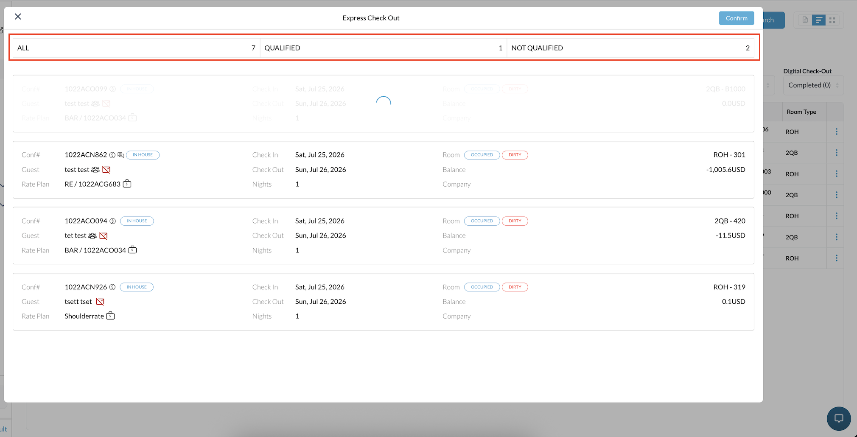Screen dimensions: 857x437
Task: Click OCCUPIED badge for room 2QB - 420
Action: 482,221
